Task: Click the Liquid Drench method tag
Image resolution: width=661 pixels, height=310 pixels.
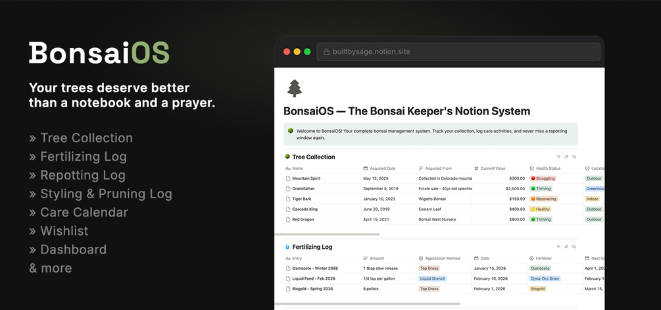Action: (433, 278)
